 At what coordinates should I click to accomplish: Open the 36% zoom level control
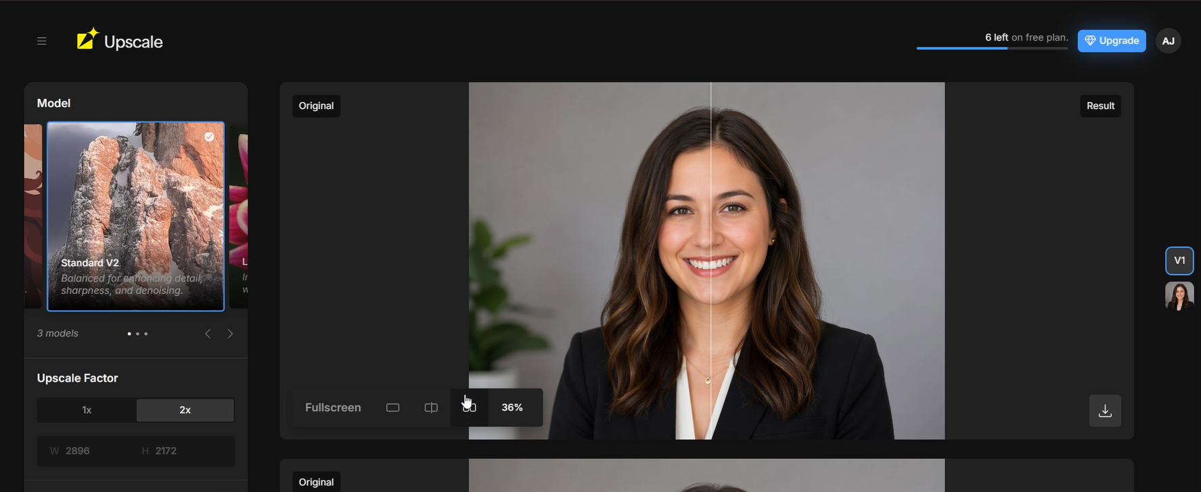click(x=512, y=407)
